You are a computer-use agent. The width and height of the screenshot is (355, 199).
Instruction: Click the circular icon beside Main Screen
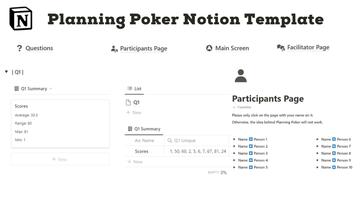pos(209,48)
